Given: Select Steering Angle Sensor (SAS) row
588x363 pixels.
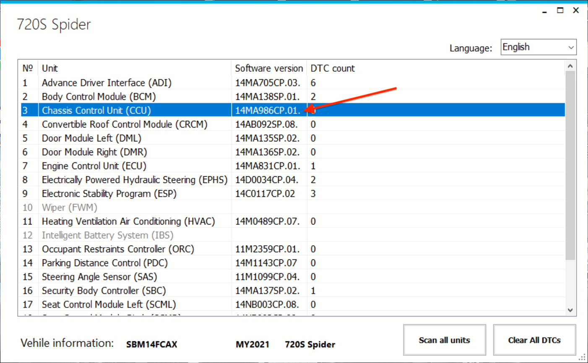Looking at the screenshot, I should click(x=293, y=277).
